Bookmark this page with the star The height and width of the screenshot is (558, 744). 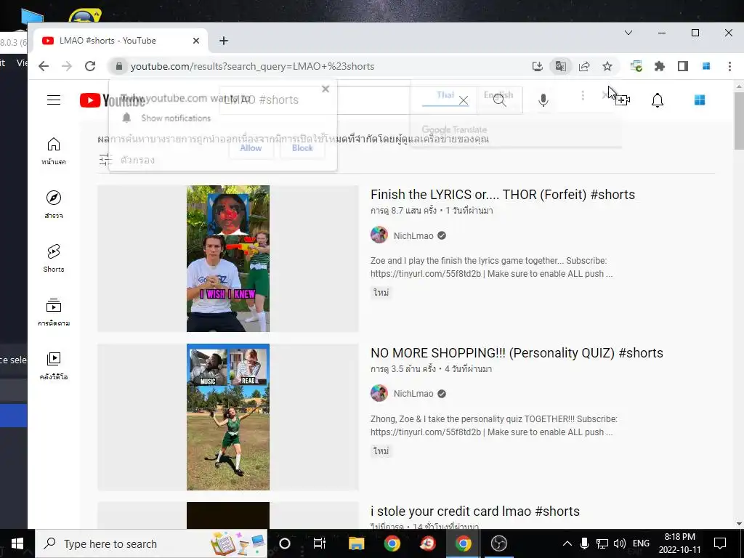[607, 66]
